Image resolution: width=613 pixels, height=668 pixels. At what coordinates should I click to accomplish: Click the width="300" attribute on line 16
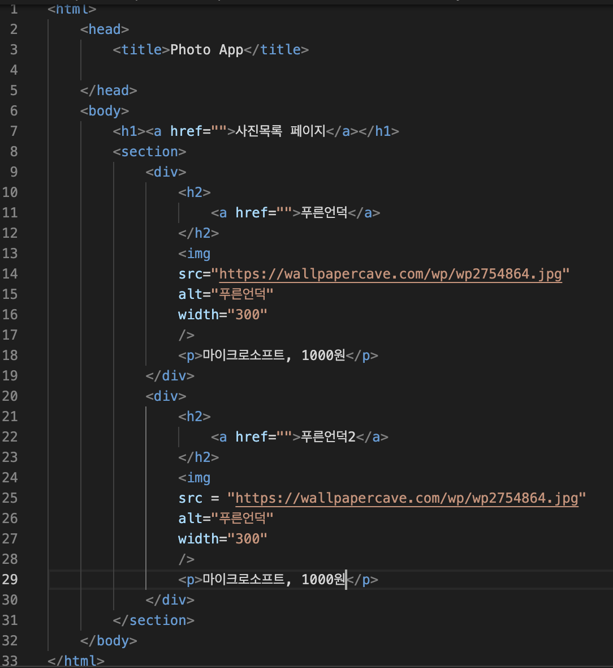(223, 315)
